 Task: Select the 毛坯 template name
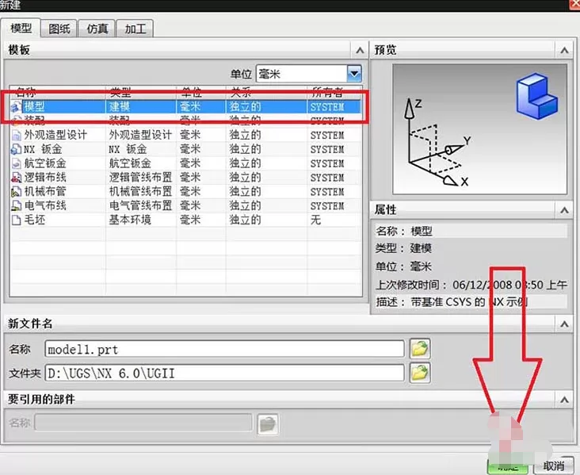[x=34, y=220]
